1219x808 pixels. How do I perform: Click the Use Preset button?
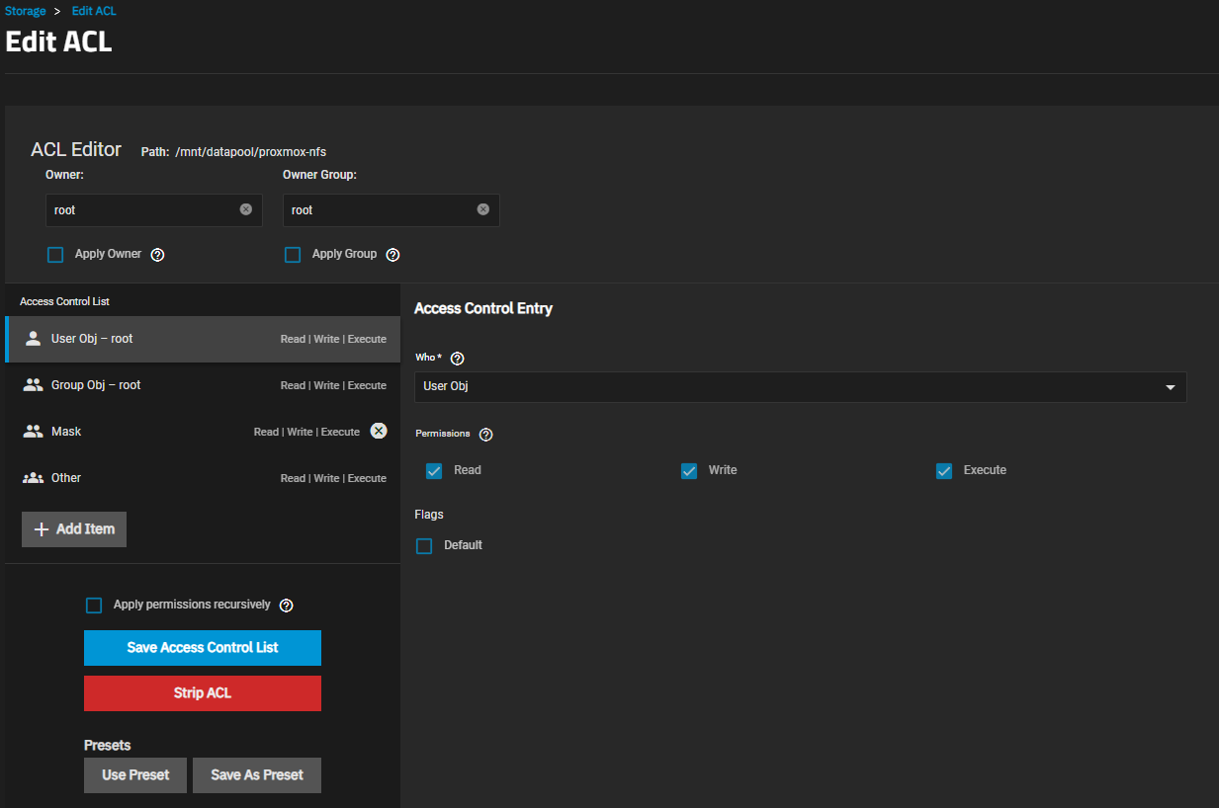pyautogui.click(x=135, y=775)
